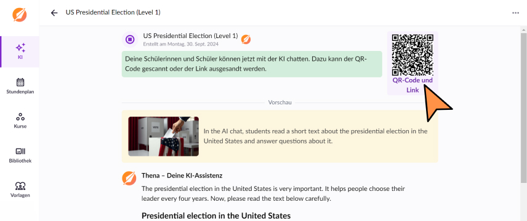Open the QR-Code und Link link
This screenshot has height=221, width=527.
[x=412, y=85]
